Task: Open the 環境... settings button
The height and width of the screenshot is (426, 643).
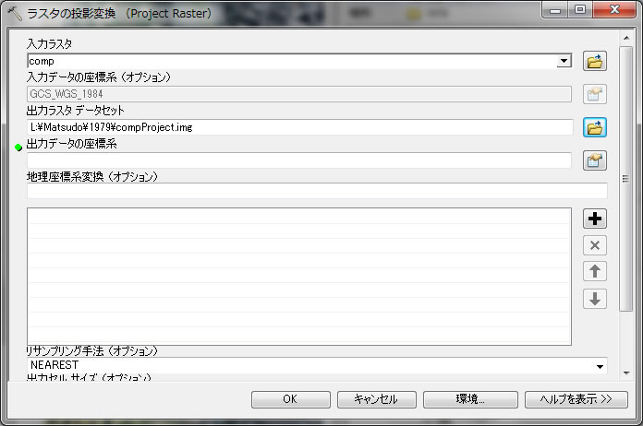Action: pyautogui.click(x=470, y=399)
